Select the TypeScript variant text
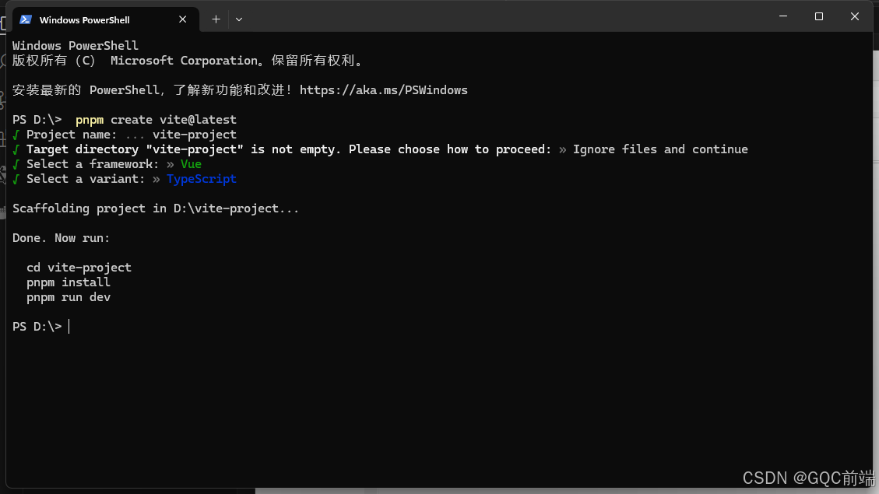Screen dimensions: 879x494 [x=201, y=178]
